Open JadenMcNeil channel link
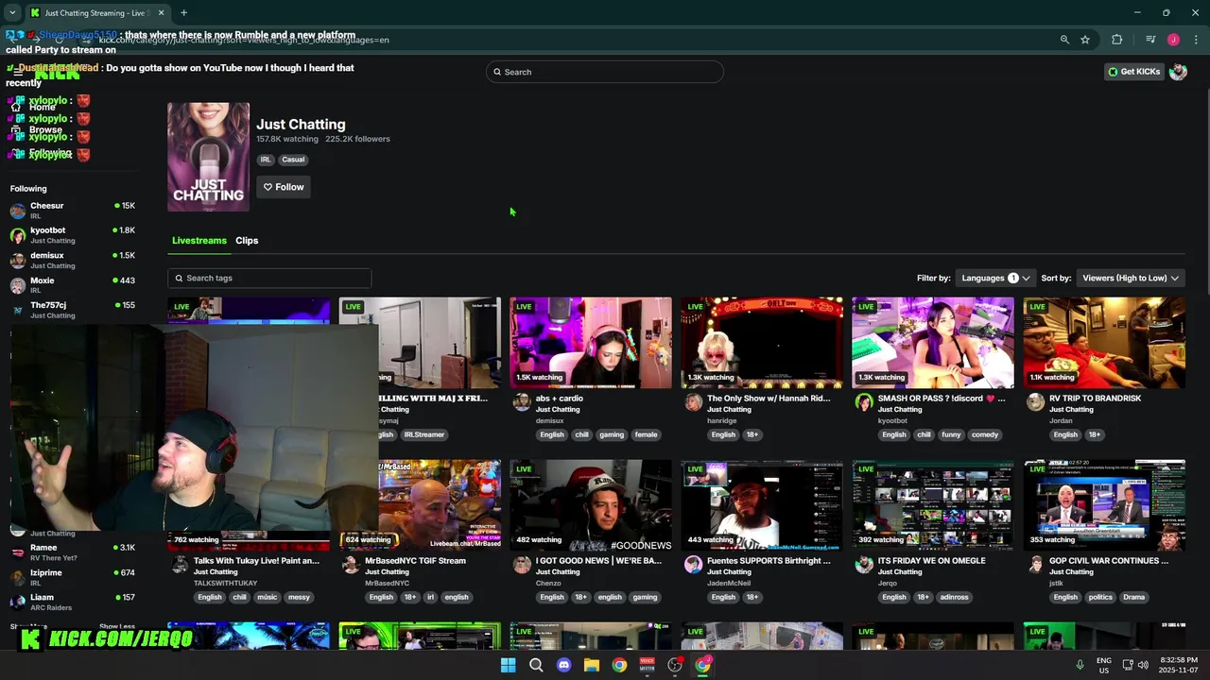 [x=729, y=584]
